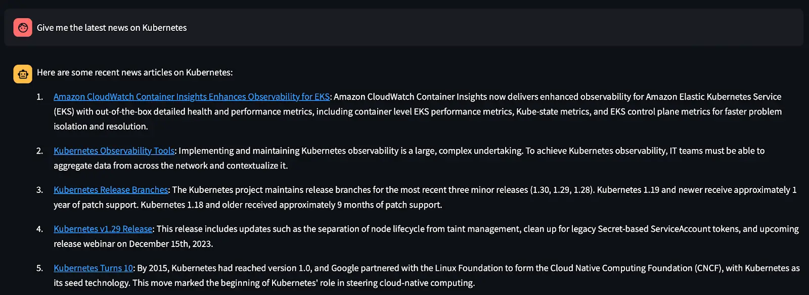The image size is (809, 295).
Task: Click list number 4 marker
Action: tap(39, 229)
